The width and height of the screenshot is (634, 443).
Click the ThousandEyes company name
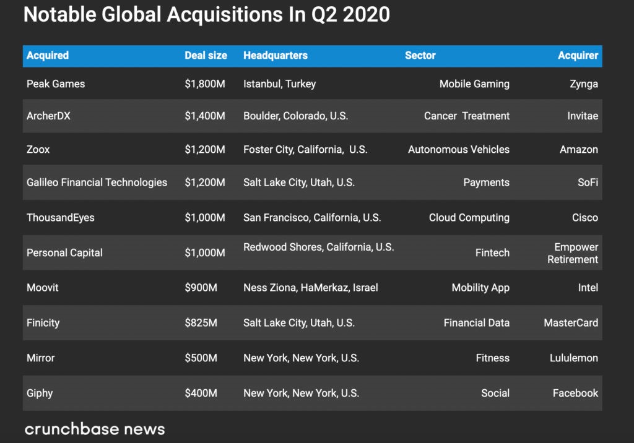(61, 218)
